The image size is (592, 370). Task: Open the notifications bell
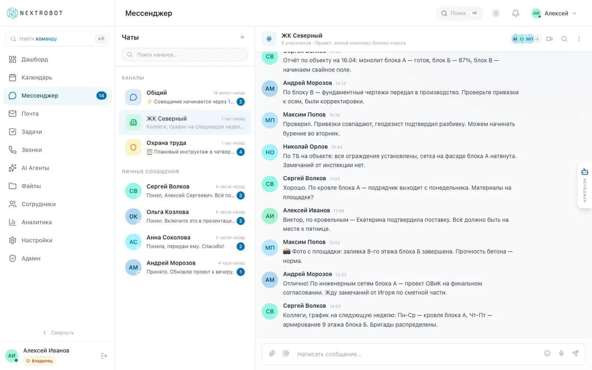(x=515, y=13)
